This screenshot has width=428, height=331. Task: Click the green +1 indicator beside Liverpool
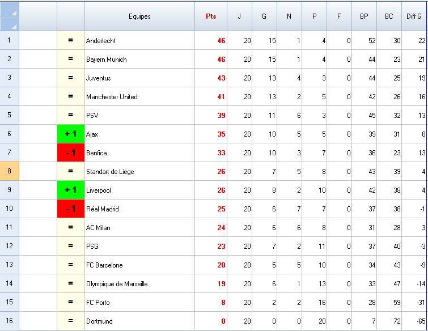tap(71, 190)
